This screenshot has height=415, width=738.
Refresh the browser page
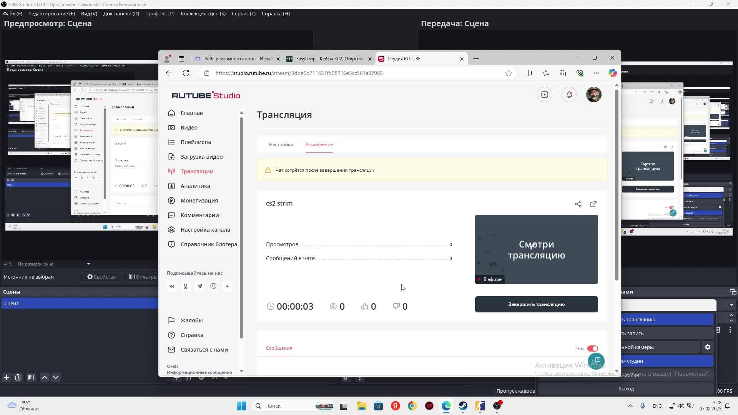click(x=186, y=73)
